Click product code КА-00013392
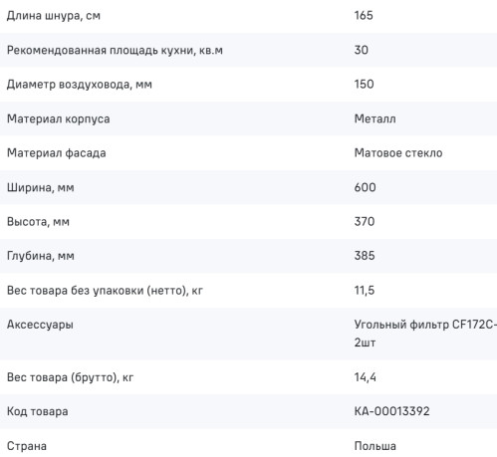Screen dimensions: 497x457 coord(391,411)
